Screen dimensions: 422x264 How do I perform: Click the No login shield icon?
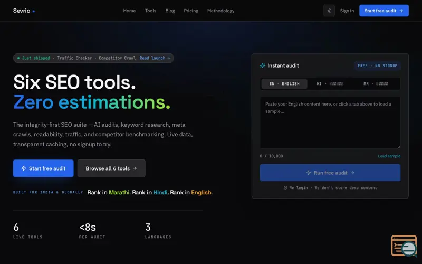click(285, 188)
